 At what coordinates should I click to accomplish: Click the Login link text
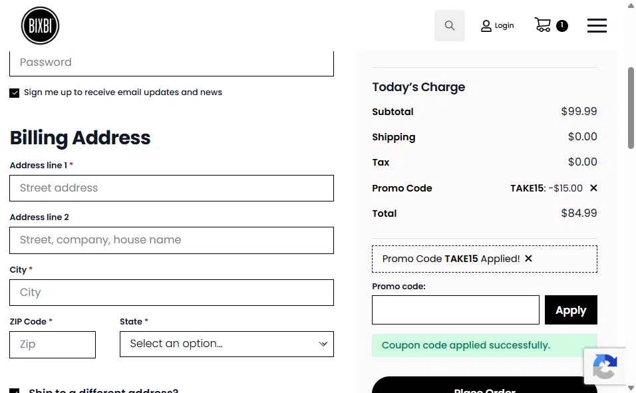(x=504, y=25)
